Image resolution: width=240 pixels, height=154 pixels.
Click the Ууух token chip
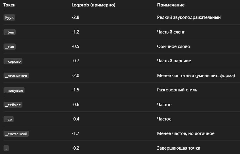pyautogui.click(x=9, y=18)
